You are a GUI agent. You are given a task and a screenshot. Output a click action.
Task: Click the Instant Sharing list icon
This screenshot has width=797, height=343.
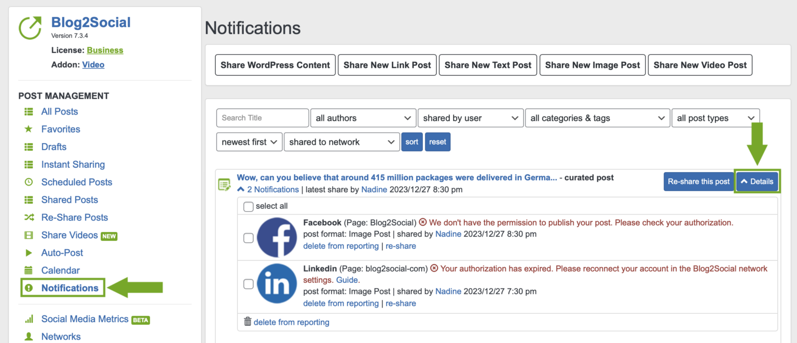[x=29, y=165]
